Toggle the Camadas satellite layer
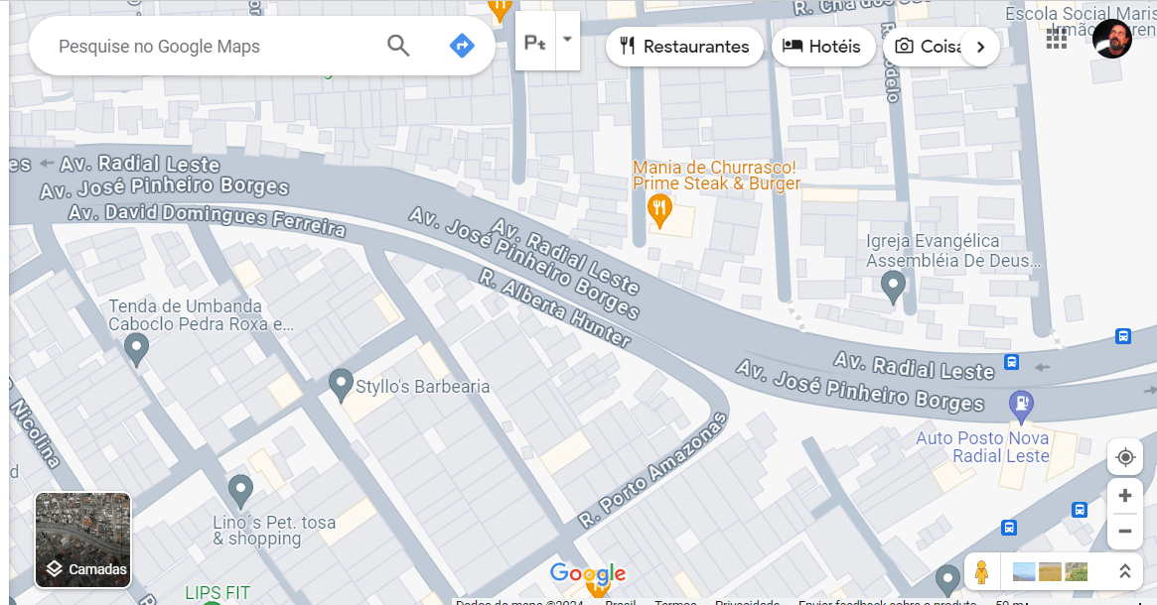Image resolution: width=1157 pixels, height=605 pixels. pos(83,541)
